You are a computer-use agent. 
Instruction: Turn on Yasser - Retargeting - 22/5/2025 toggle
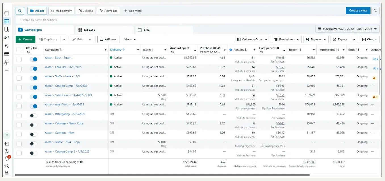click(x=34, y=116)
